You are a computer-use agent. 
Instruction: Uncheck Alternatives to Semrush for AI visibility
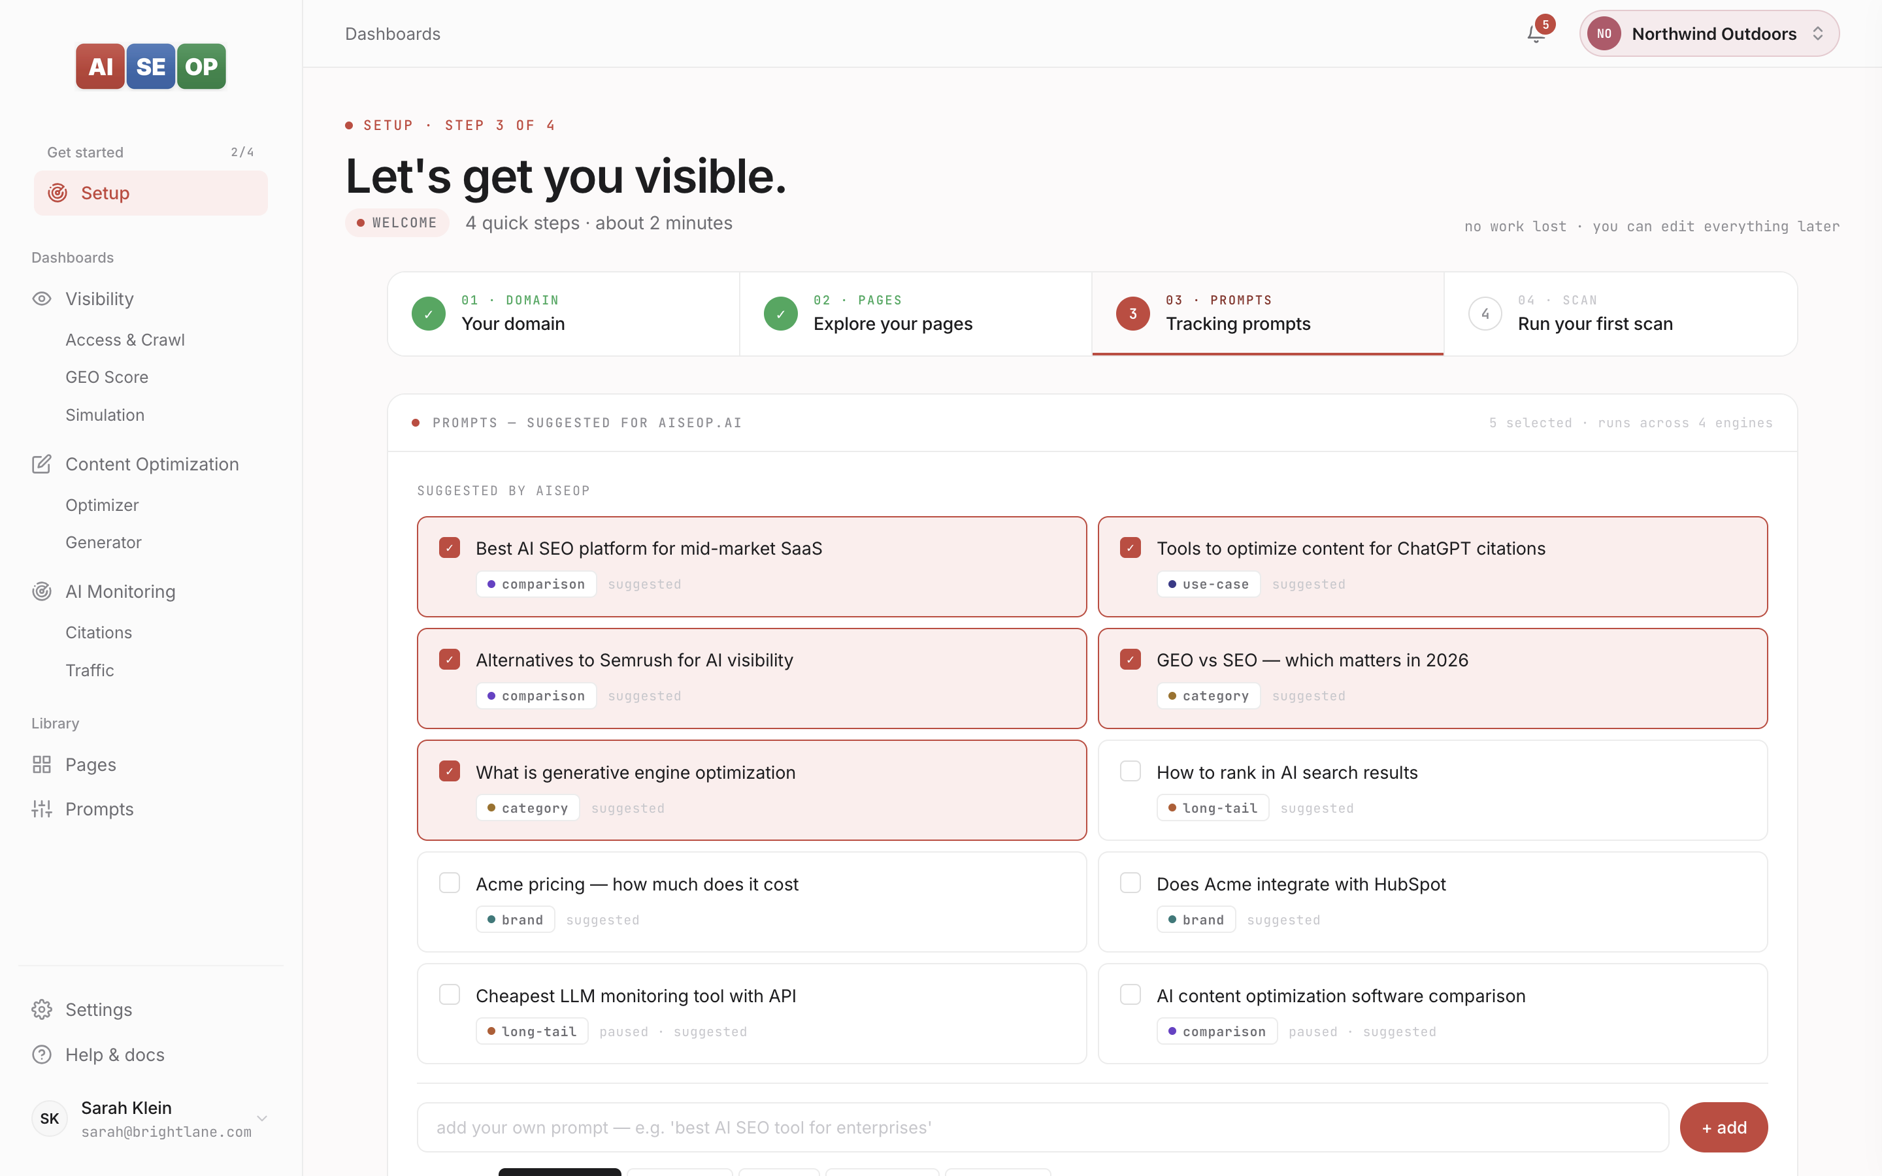450,660
